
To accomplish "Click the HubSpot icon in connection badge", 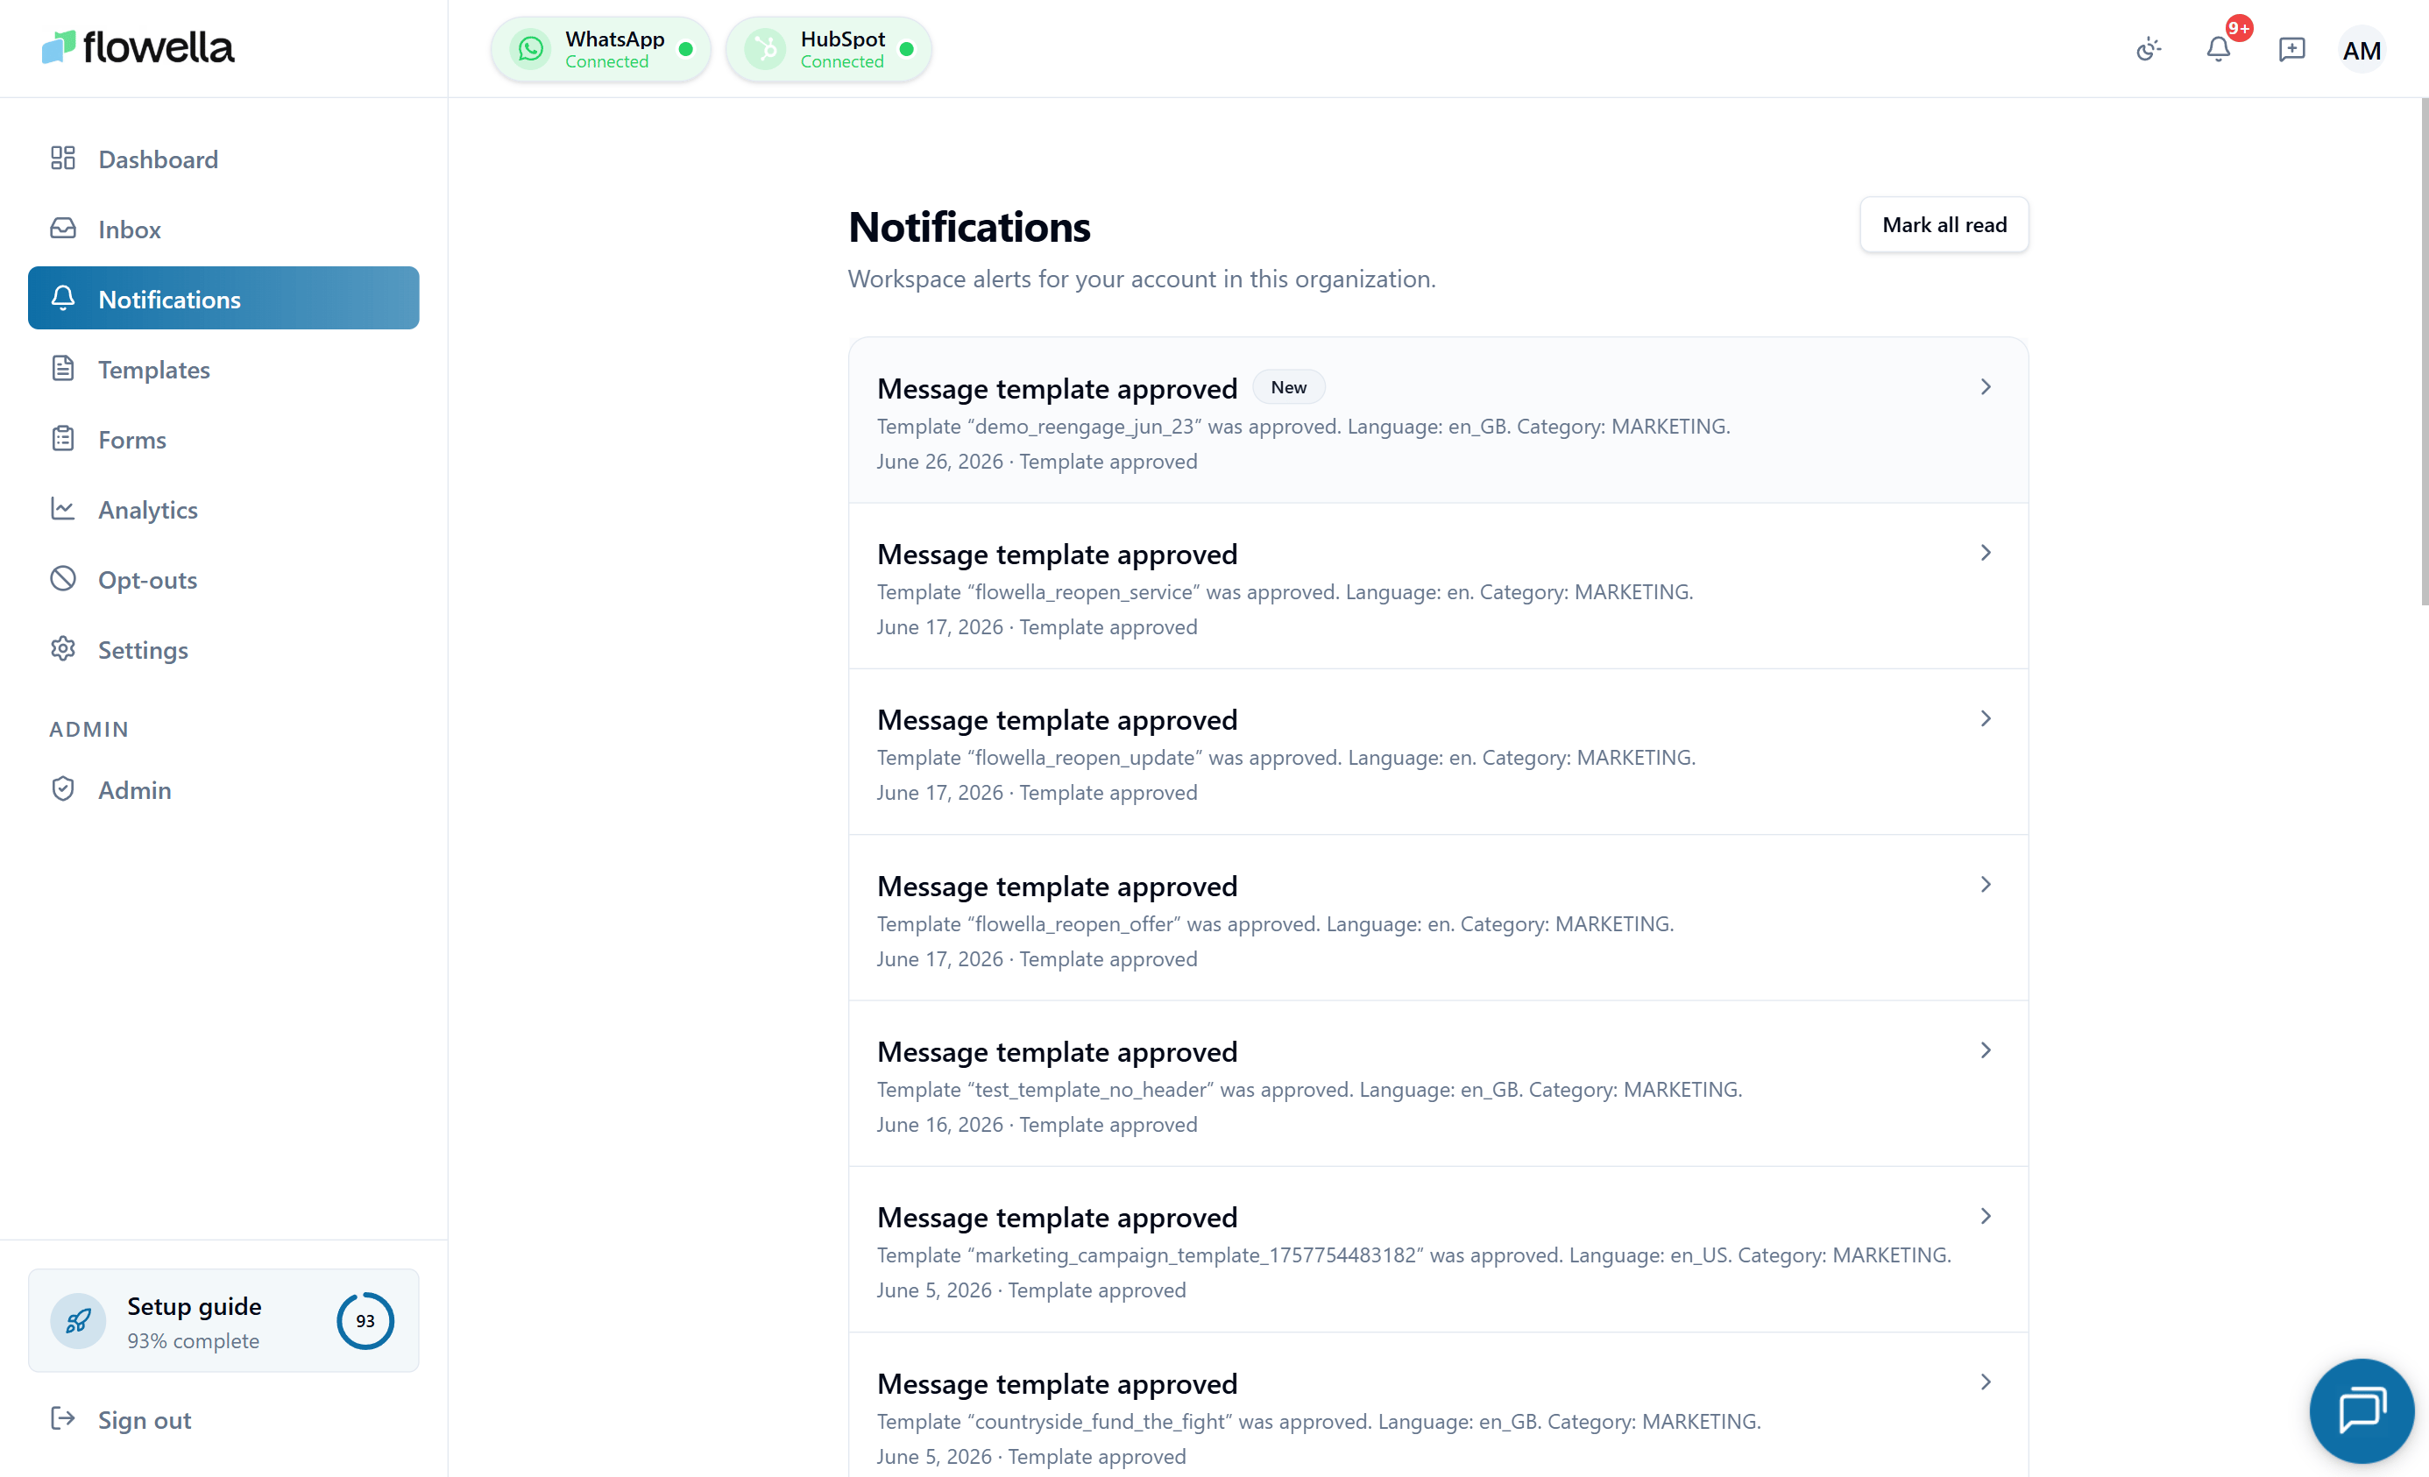I will pos(765,49).
